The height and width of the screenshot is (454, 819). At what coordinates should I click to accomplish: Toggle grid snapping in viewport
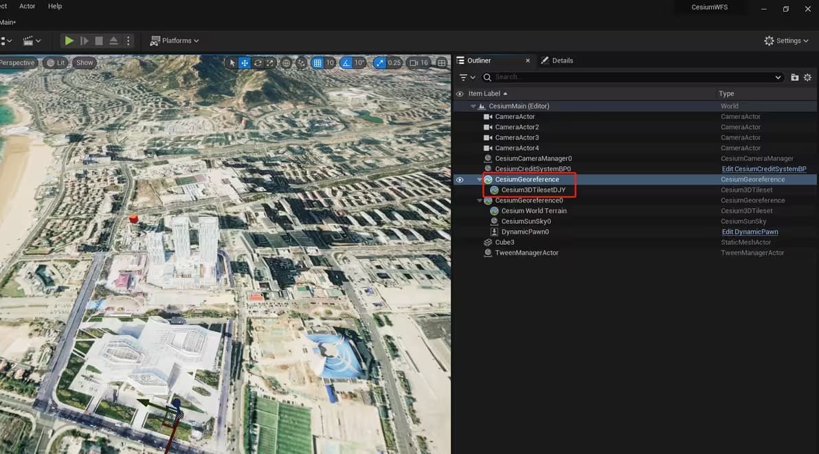point(317,63)
